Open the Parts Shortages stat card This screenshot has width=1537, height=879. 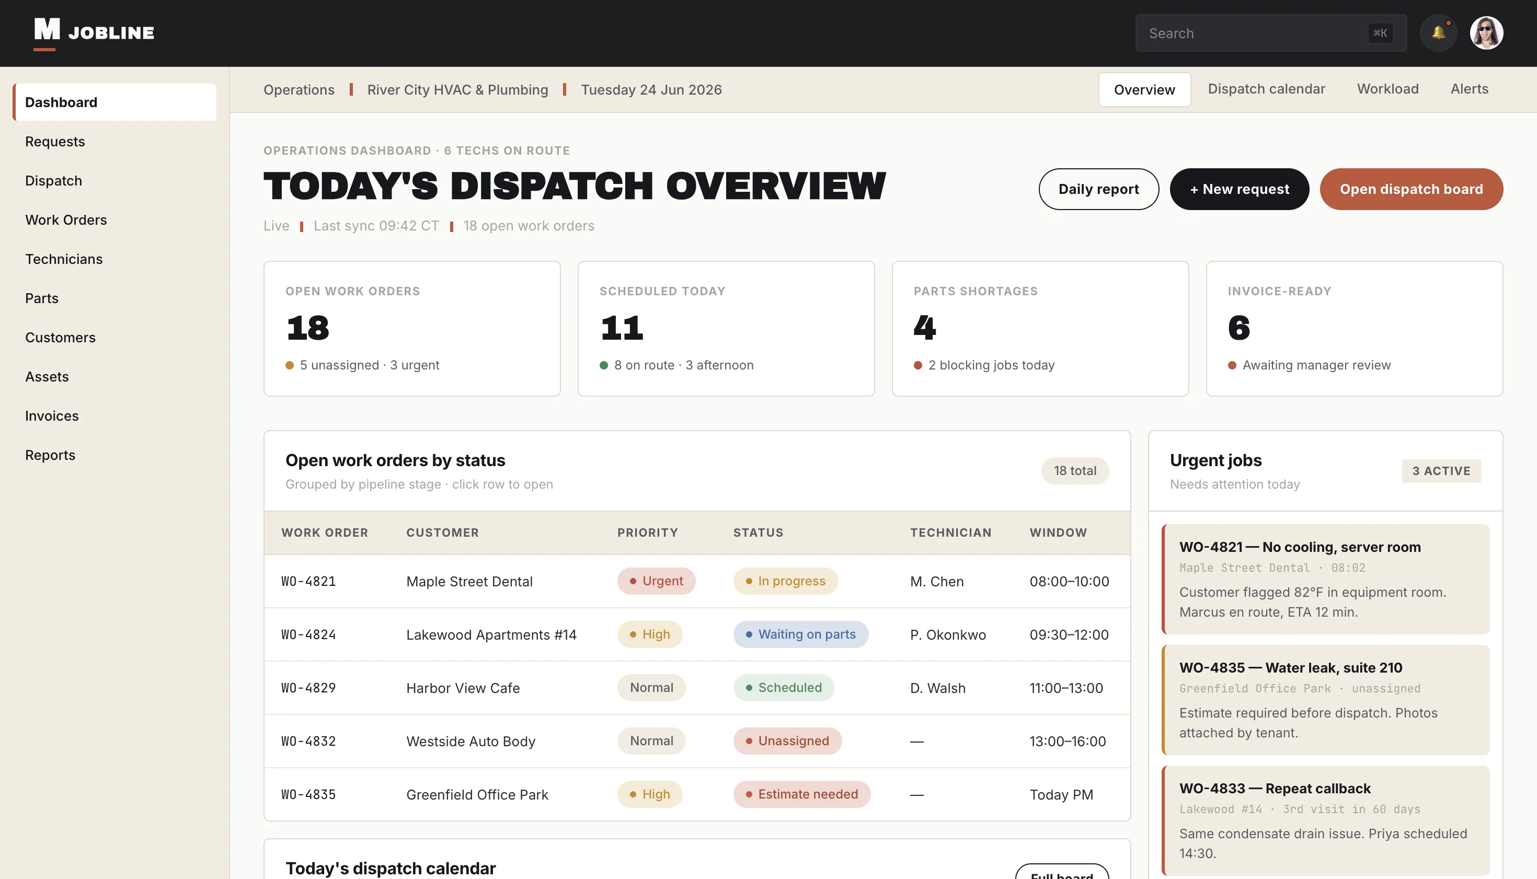[1040, 328]
